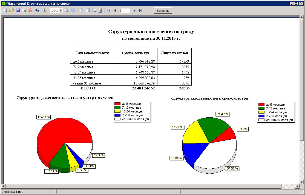
Task: Click ИТОГО: label
Action: coord(88,88)
